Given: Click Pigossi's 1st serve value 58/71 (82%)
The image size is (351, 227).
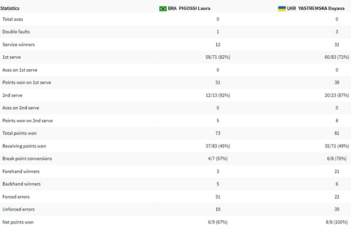Looking at the screenshot, I should [x=218, y=57].
